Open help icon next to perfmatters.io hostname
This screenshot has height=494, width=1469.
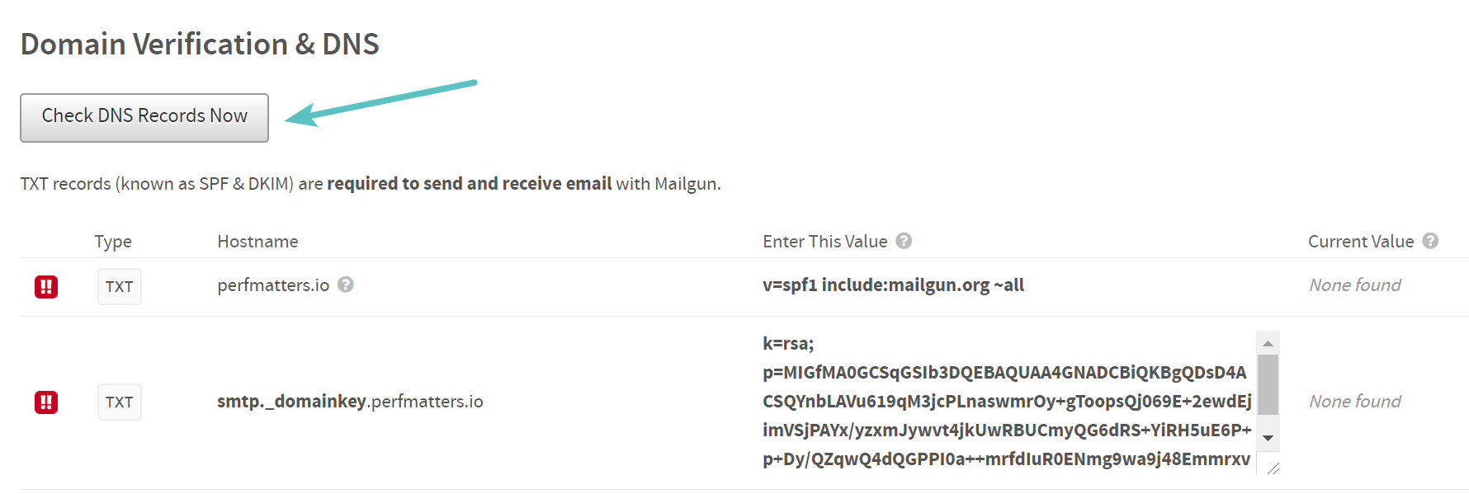pos(346,285)
